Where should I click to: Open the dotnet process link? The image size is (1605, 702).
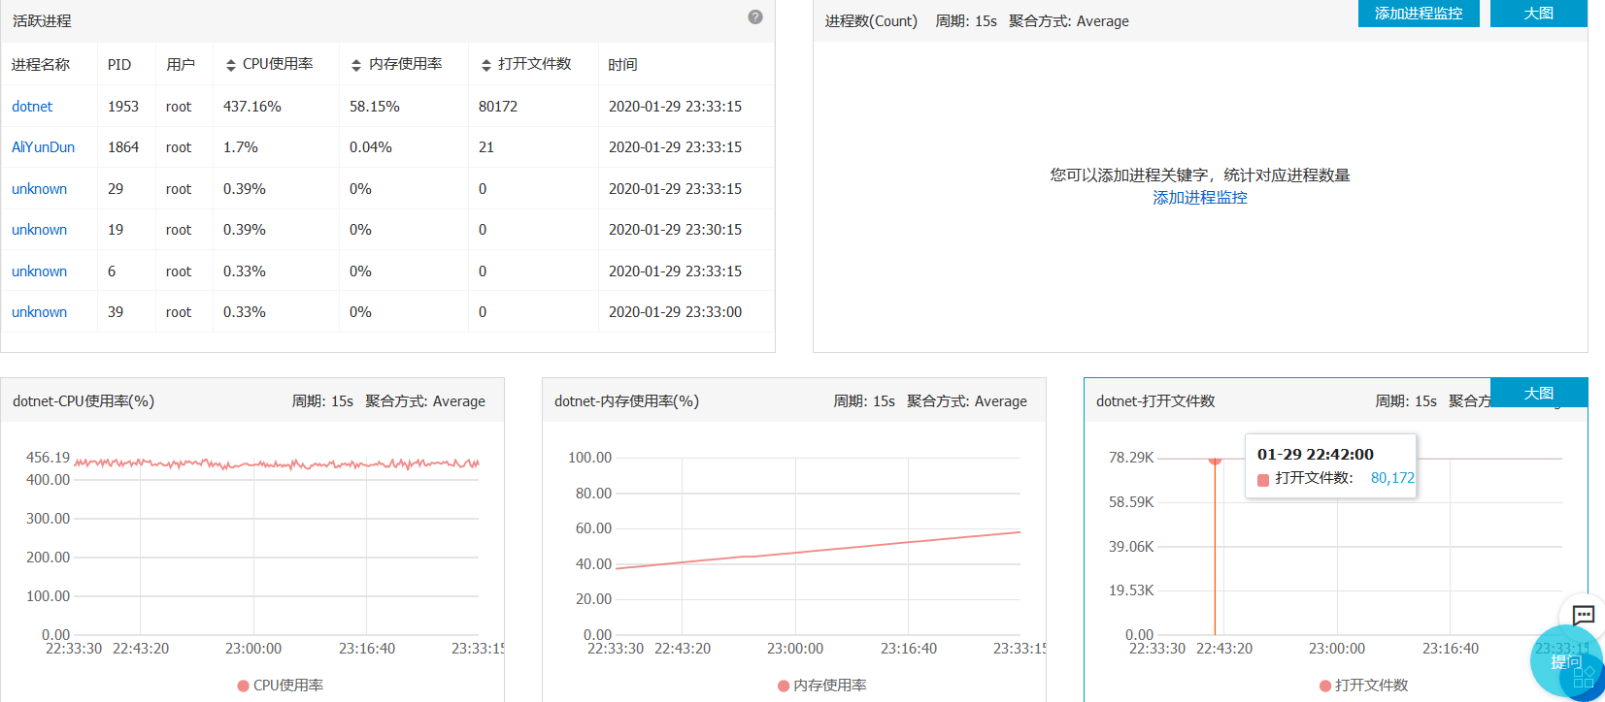(32, 107)
